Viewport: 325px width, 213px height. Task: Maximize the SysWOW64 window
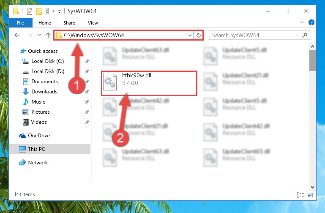(x=287, y=11)
